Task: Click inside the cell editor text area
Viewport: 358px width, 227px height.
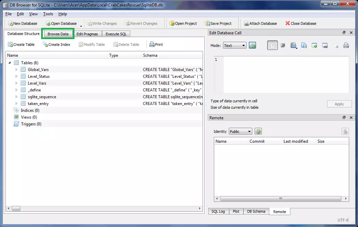Action: (x=286, y=75)
